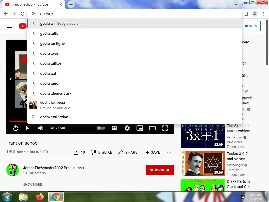Toggle the Chrome side panel icon
Screen dimensions: 269x202
246,14
